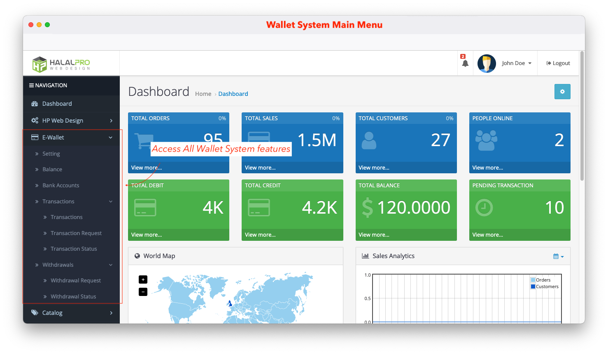Viewport: 608px width, 354px height.
Task: Click the Logout button
Action: (558, 63)
